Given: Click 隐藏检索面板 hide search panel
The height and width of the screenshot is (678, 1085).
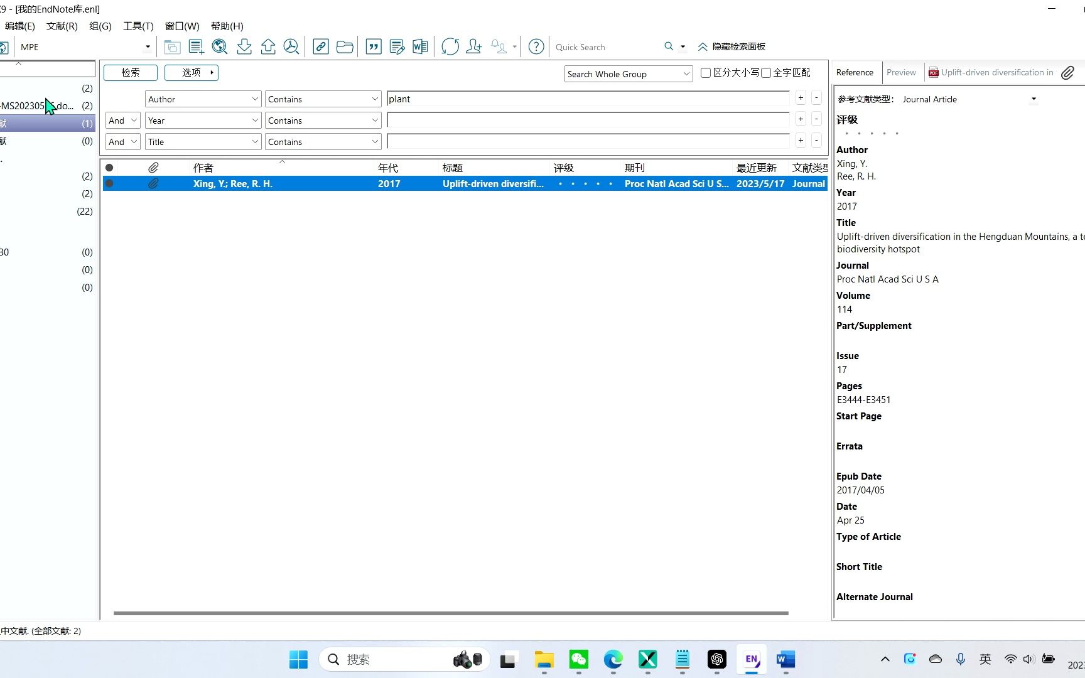Looking at the screenshot, I should tap(731, 46).
